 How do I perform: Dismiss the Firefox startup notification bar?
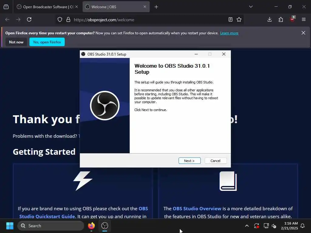point(303,33)
